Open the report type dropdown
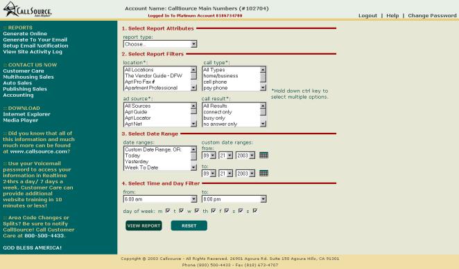This screenshot has width=459, height=269. pos(160,44)
